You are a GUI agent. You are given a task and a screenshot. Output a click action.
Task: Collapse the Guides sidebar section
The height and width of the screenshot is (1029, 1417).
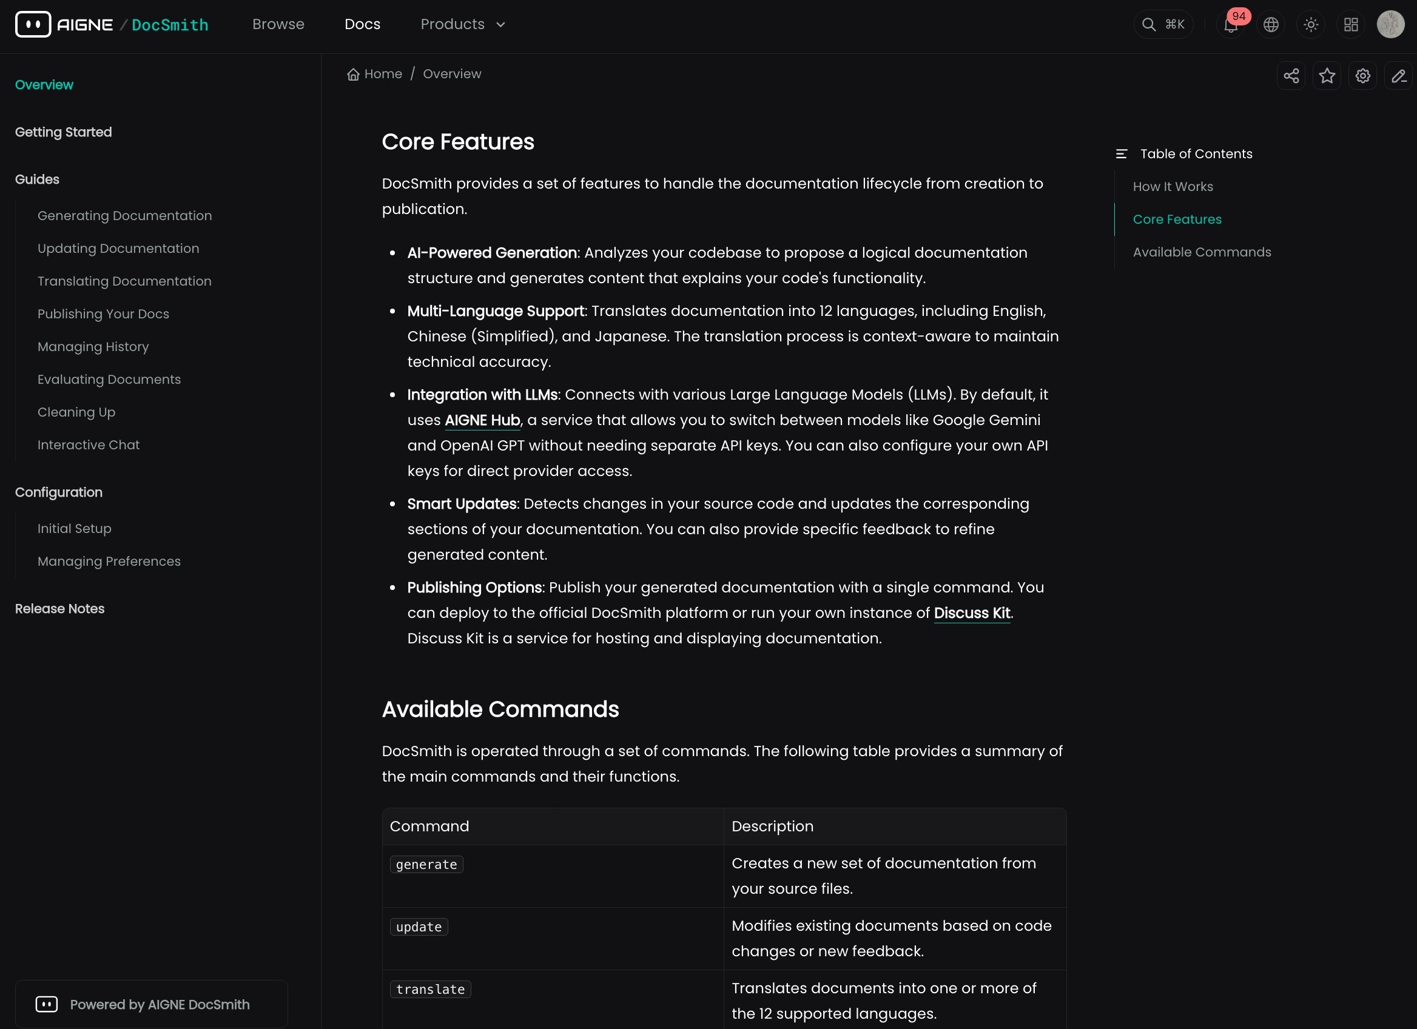tap(37, 179)
